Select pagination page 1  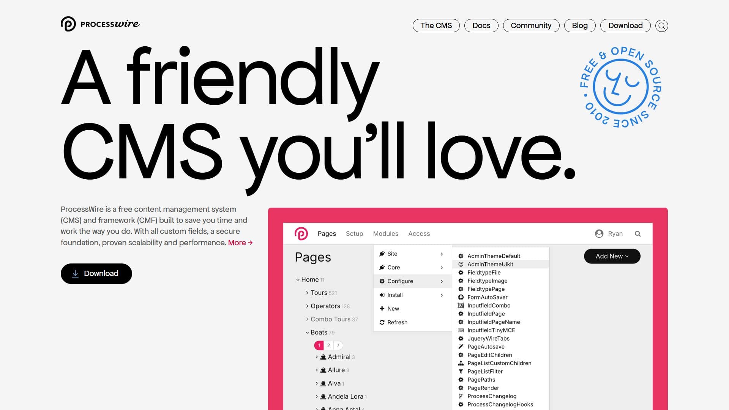click(x=319, y=345)
